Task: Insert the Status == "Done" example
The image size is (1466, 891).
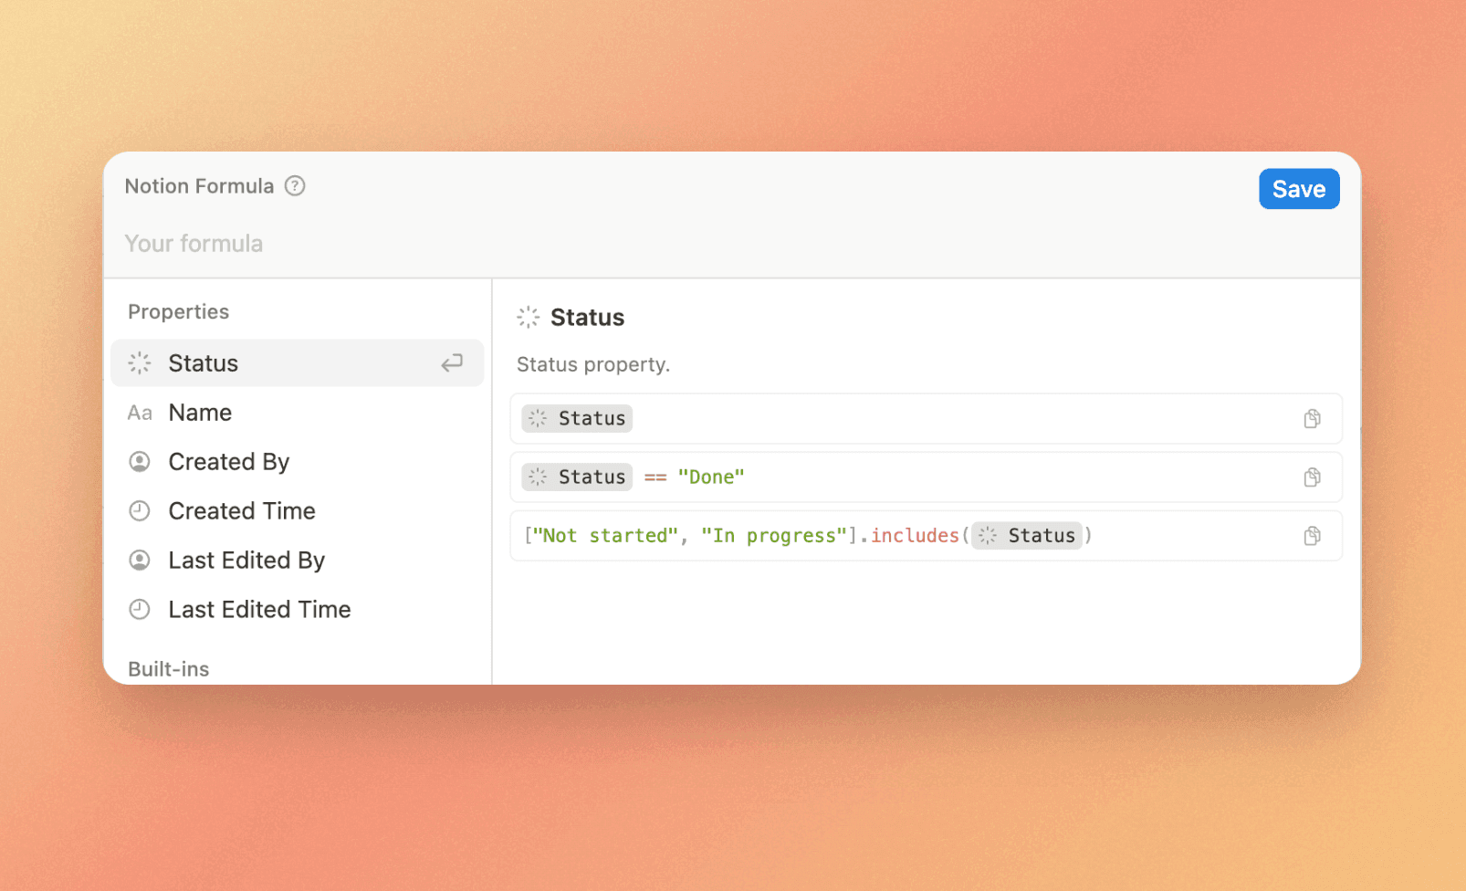Action: tap(913, 477)
